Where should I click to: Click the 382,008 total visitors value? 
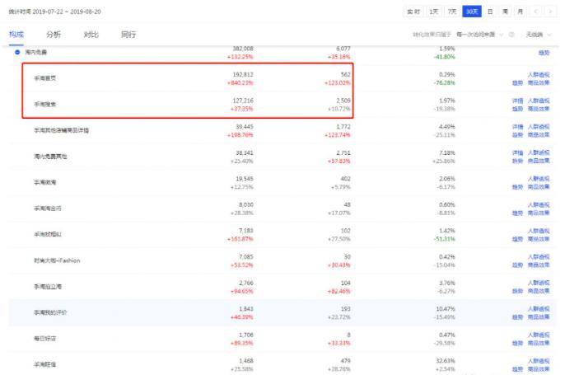click(x=243, y=49)
